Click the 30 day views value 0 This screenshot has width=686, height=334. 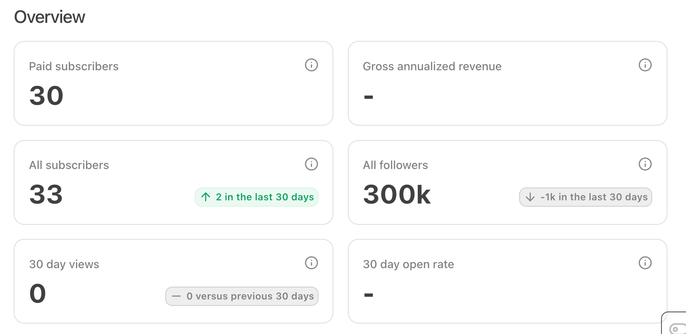38,293
